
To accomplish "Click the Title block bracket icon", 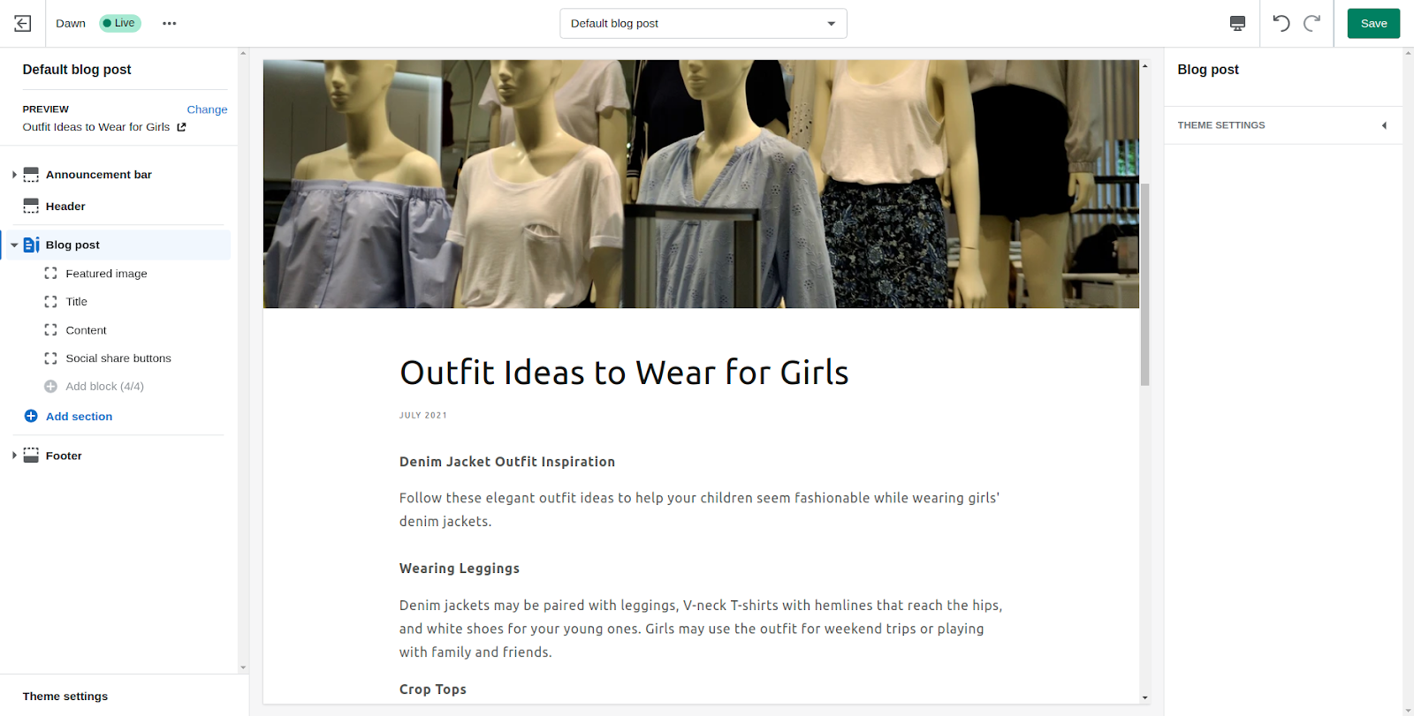I will click(x=50, y=302).
